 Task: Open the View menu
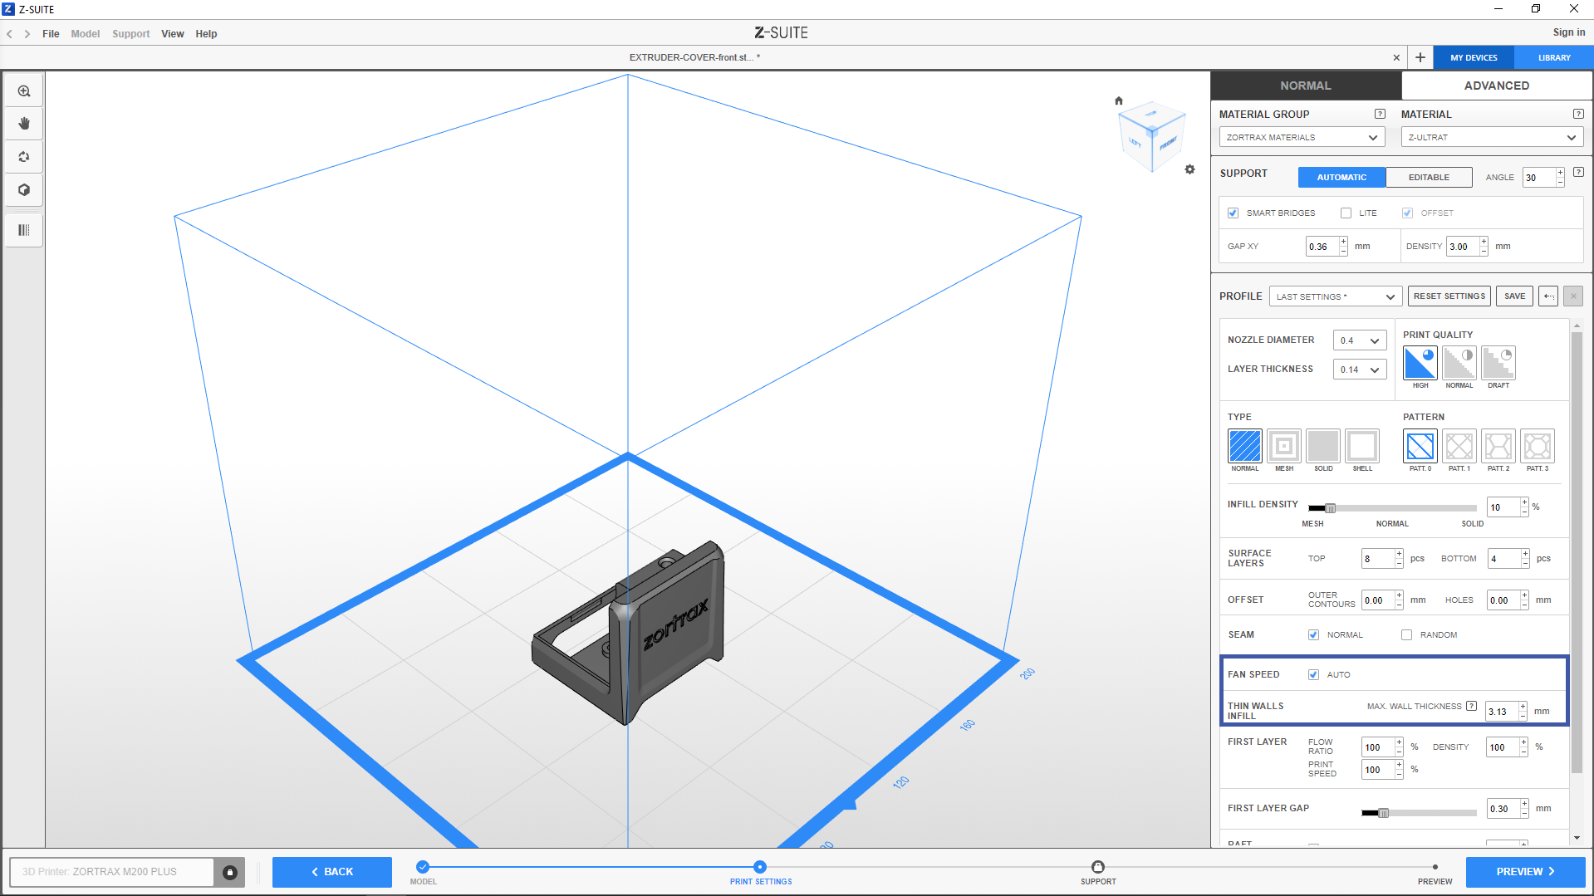pos(172,34)
